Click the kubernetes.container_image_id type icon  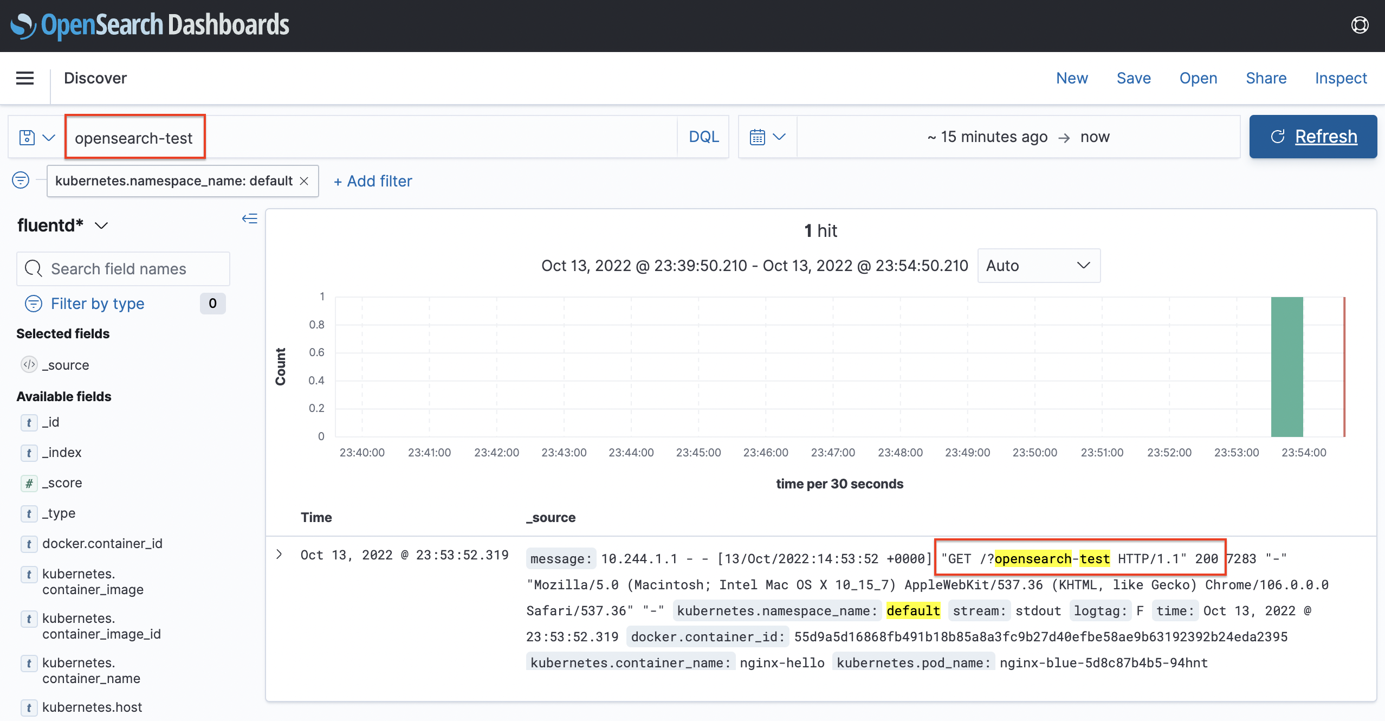click(x=29, y=619)
